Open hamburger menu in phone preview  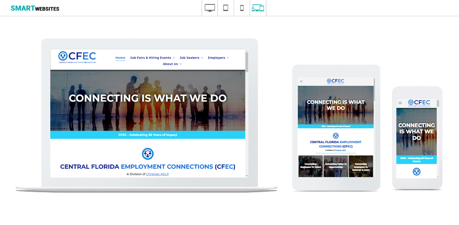[x=400, y=103]
